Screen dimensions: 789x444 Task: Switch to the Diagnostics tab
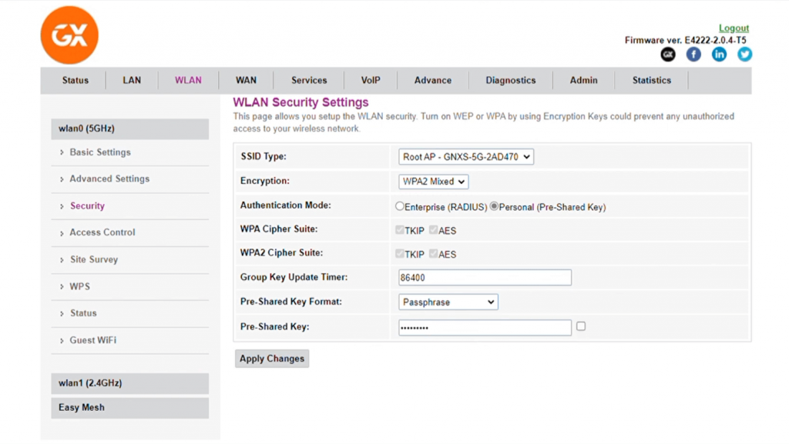click(510, 80)
